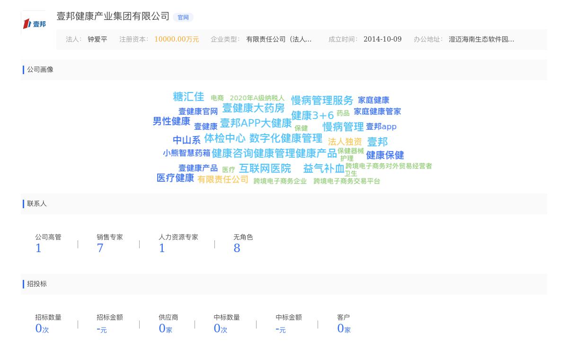Click the 壹邦app tag
Image resolution: width=568 pixels, height=355 pixels.
(381, 127)
